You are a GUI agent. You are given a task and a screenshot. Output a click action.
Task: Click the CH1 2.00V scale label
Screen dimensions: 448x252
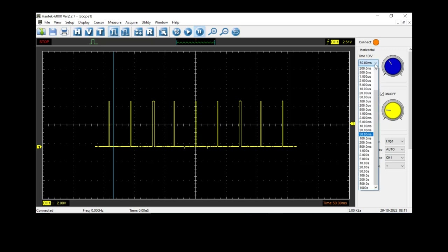[55, 203]
